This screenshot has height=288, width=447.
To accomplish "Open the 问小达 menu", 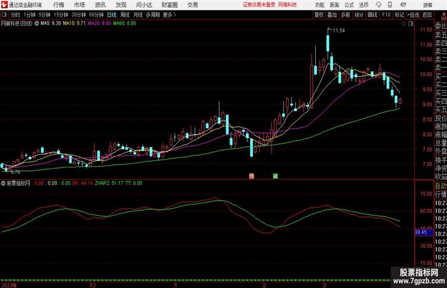I will pyautogui.click(x=144, y=5).
